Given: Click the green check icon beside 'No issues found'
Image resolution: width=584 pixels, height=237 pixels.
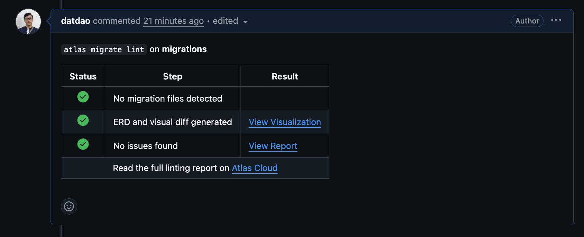Looking at the screenshot, I should coord(83,145).
